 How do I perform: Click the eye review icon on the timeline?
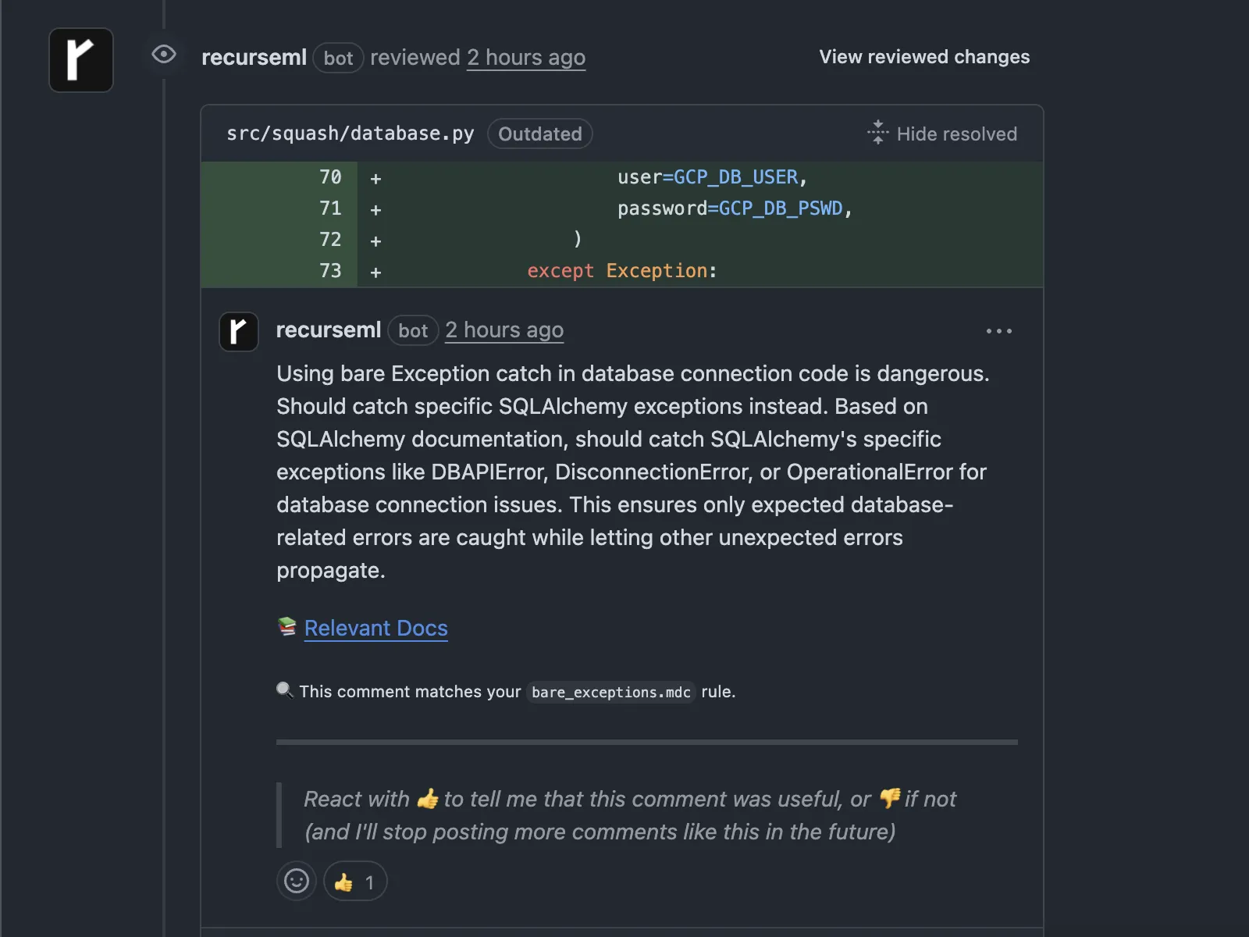click(x=164, y=55)
